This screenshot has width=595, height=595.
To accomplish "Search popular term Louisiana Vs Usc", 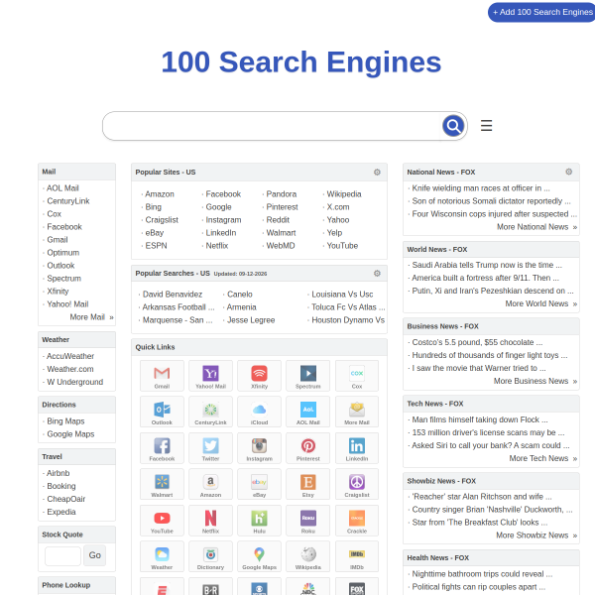I will pos(342,295).
